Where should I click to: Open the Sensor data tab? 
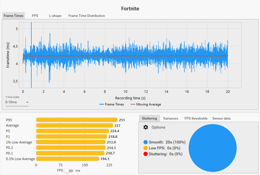click(221, 118)
